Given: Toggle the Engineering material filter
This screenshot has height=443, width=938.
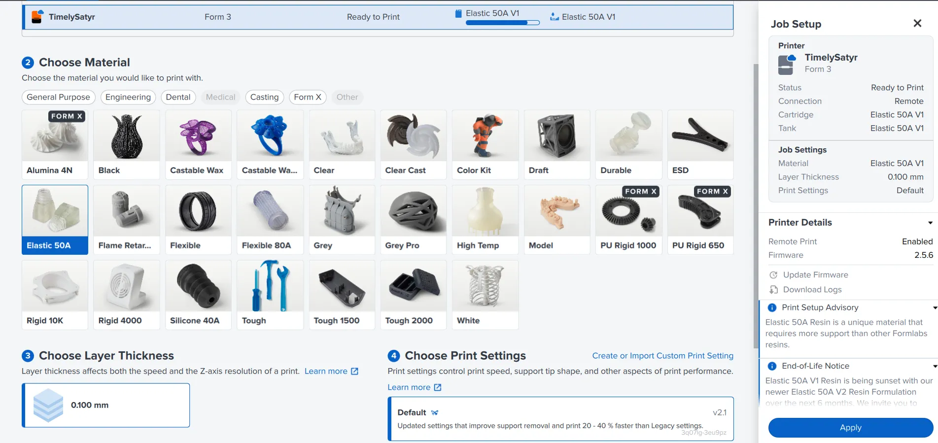Looking at the screenshot, I should point(128,97).
